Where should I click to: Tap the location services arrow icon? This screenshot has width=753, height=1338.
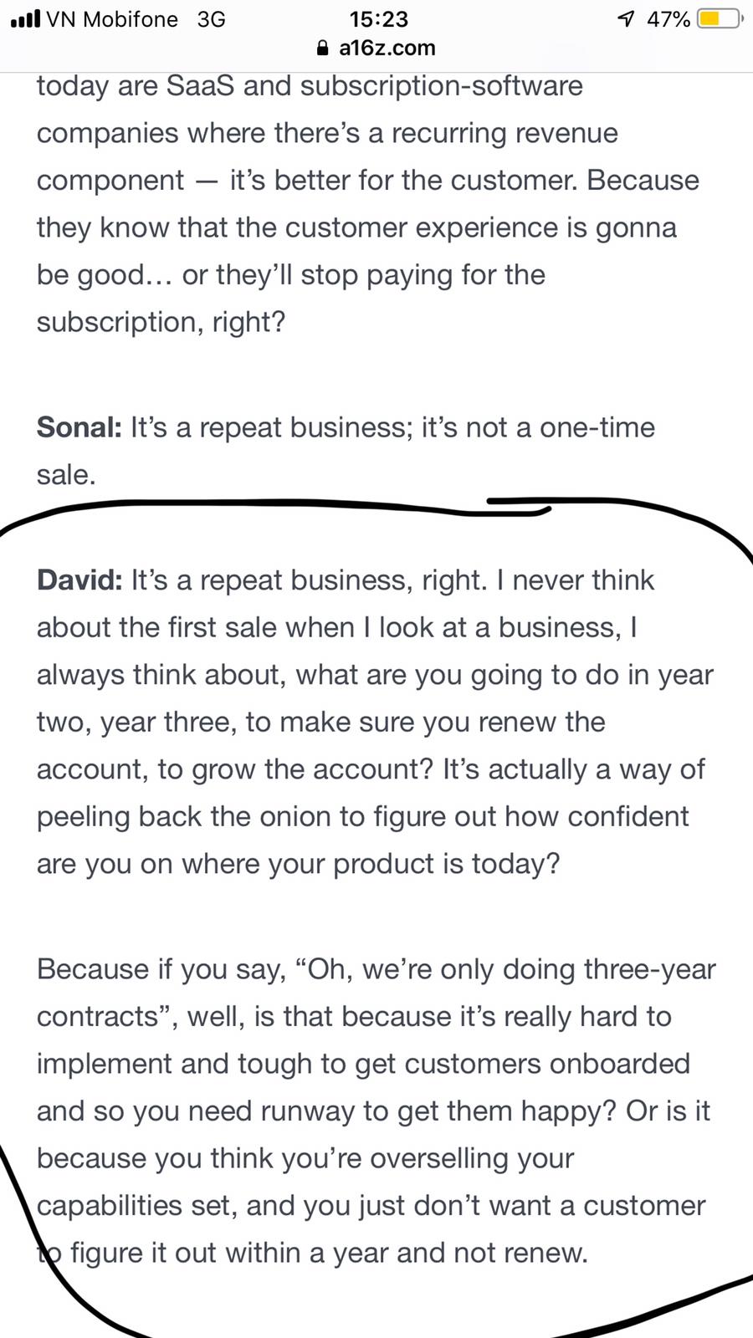point(625,18)
